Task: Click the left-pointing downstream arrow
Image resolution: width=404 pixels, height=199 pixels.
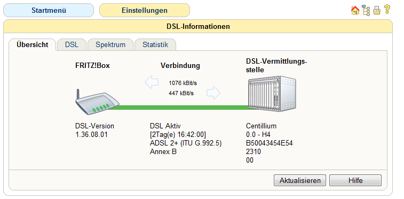Action: tap(152, 82)
